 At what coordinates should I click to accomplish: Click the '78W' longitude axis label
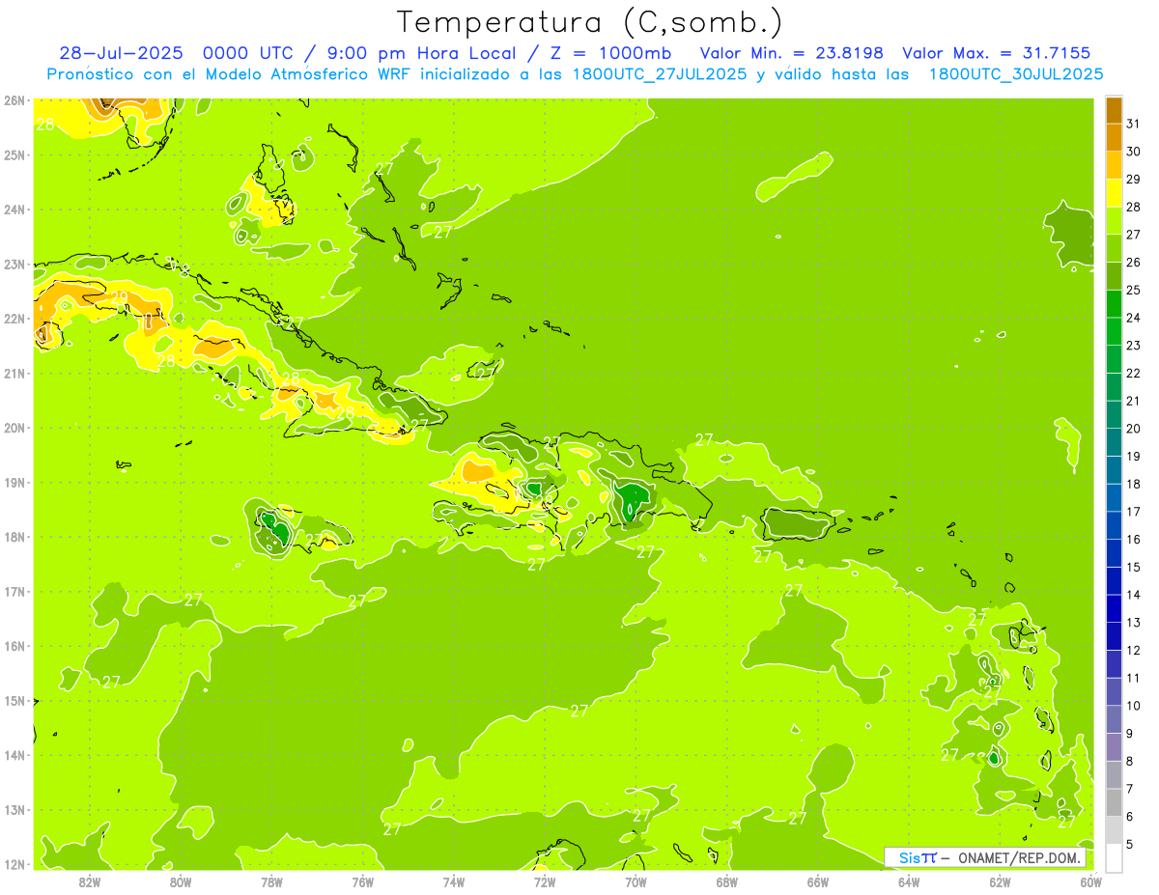coord(271,881)
